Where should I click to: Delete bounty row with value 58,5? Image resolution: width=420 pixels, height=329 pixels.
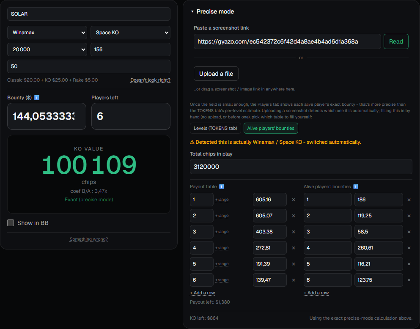(x=409, y=232)
